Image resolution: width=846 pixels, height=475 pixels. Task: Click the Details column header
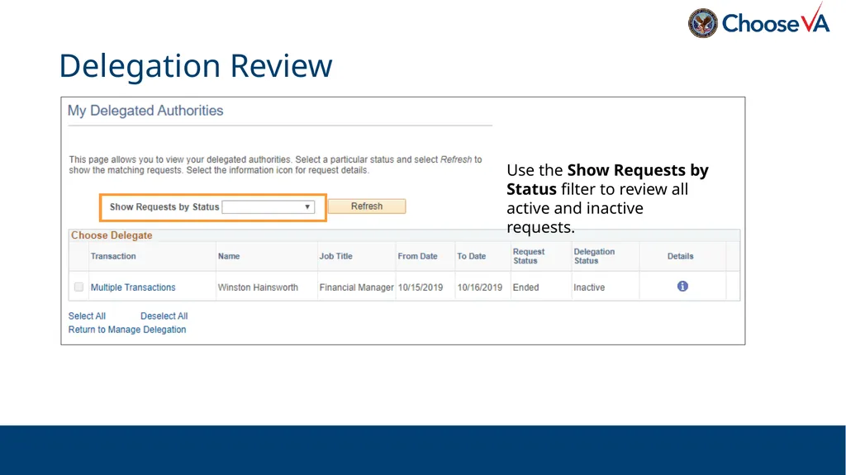pos(681,256)
